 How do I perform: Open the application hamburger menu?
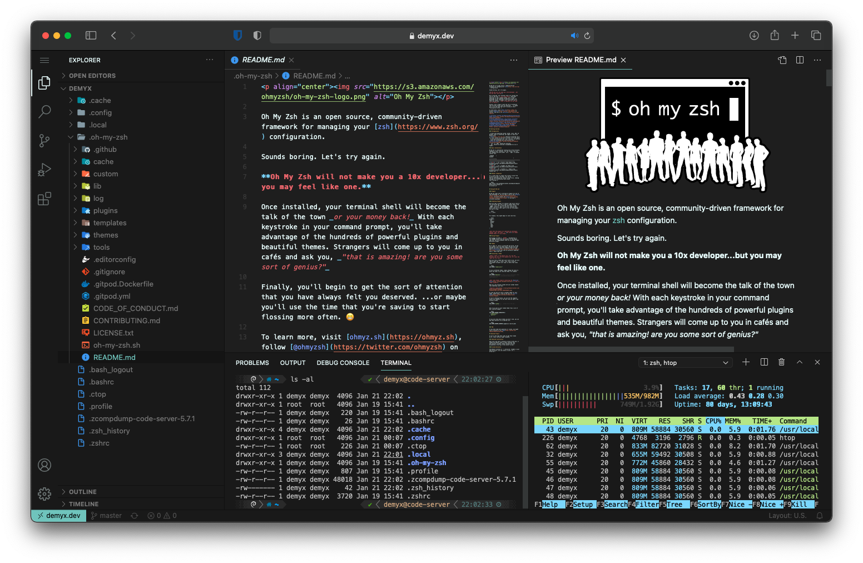coord(44,60)
